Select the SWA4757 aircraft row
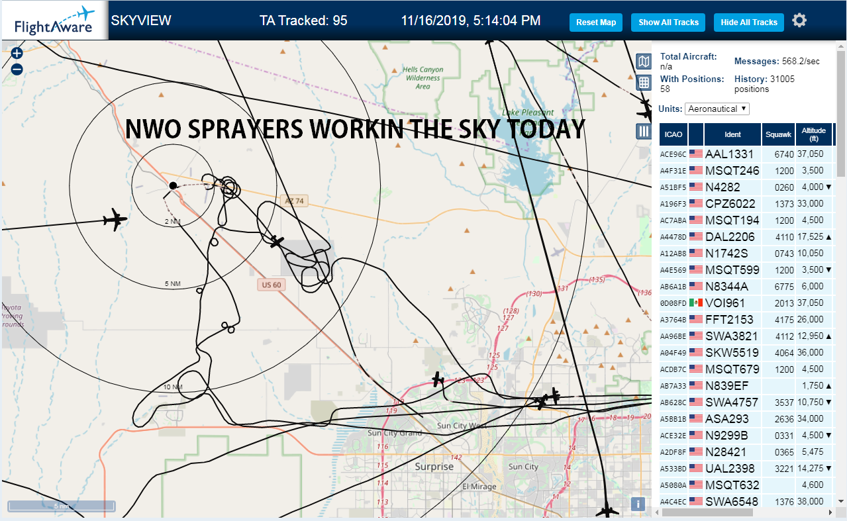This screenshot has width=847, height=521. (746, 402)
